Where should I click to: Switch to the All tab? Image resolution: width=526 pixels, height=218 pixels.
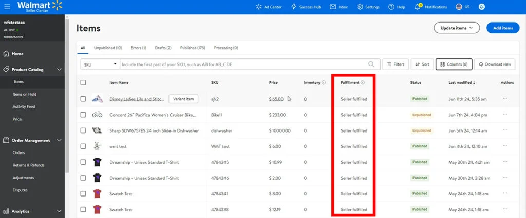(x=83, y=48)
